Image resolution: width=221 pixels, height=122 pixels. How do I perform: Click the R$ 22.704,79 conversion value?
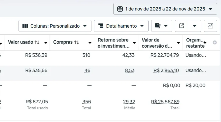click(165, 55)
